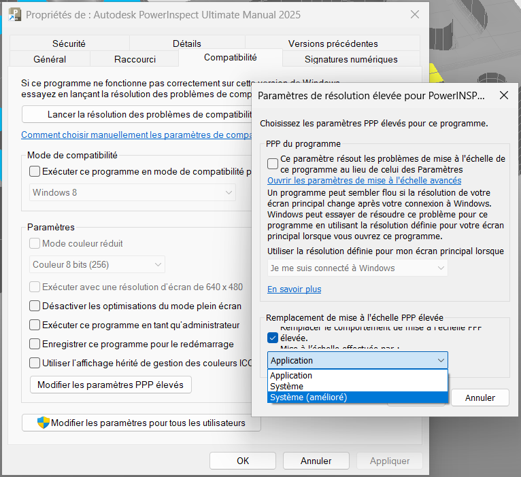Open the Raccourci tab
The width and height of the screenshot is (521, 477).
pyautogui.click(x=135, y=59)
